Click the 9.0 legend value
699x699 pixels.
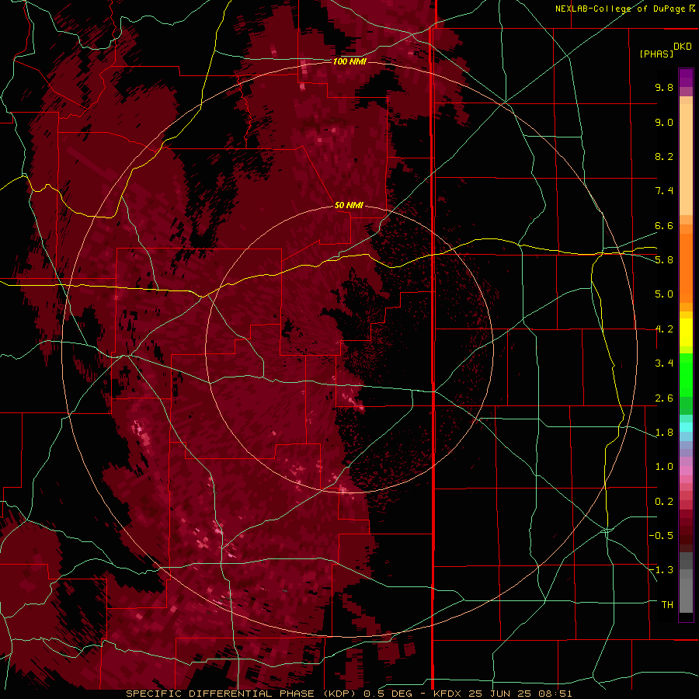coord(664,122)
